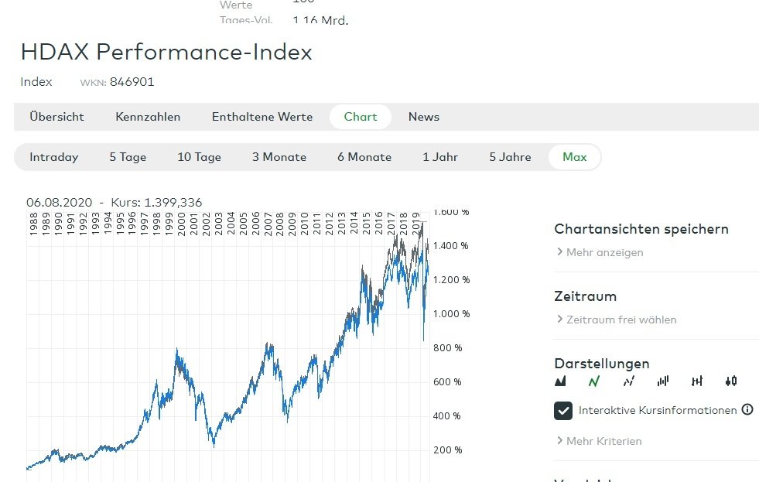Image resolution: width=759 pixels, height=482 pixels.
Task: Click the 2002 low on the chart line
Action: 214,446
